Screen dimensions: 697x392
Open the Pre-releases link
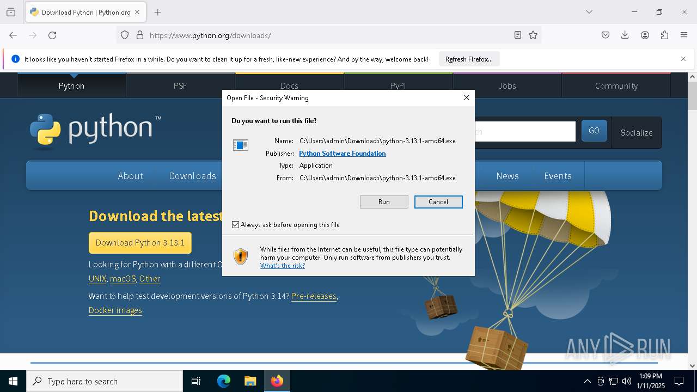point(314,296)
